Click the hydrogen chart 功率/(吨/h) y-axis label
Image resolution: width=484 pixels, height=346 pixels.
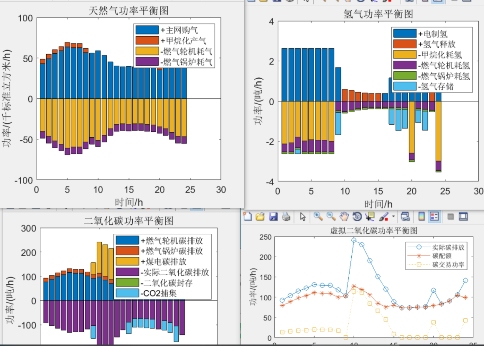click(258, 101)
